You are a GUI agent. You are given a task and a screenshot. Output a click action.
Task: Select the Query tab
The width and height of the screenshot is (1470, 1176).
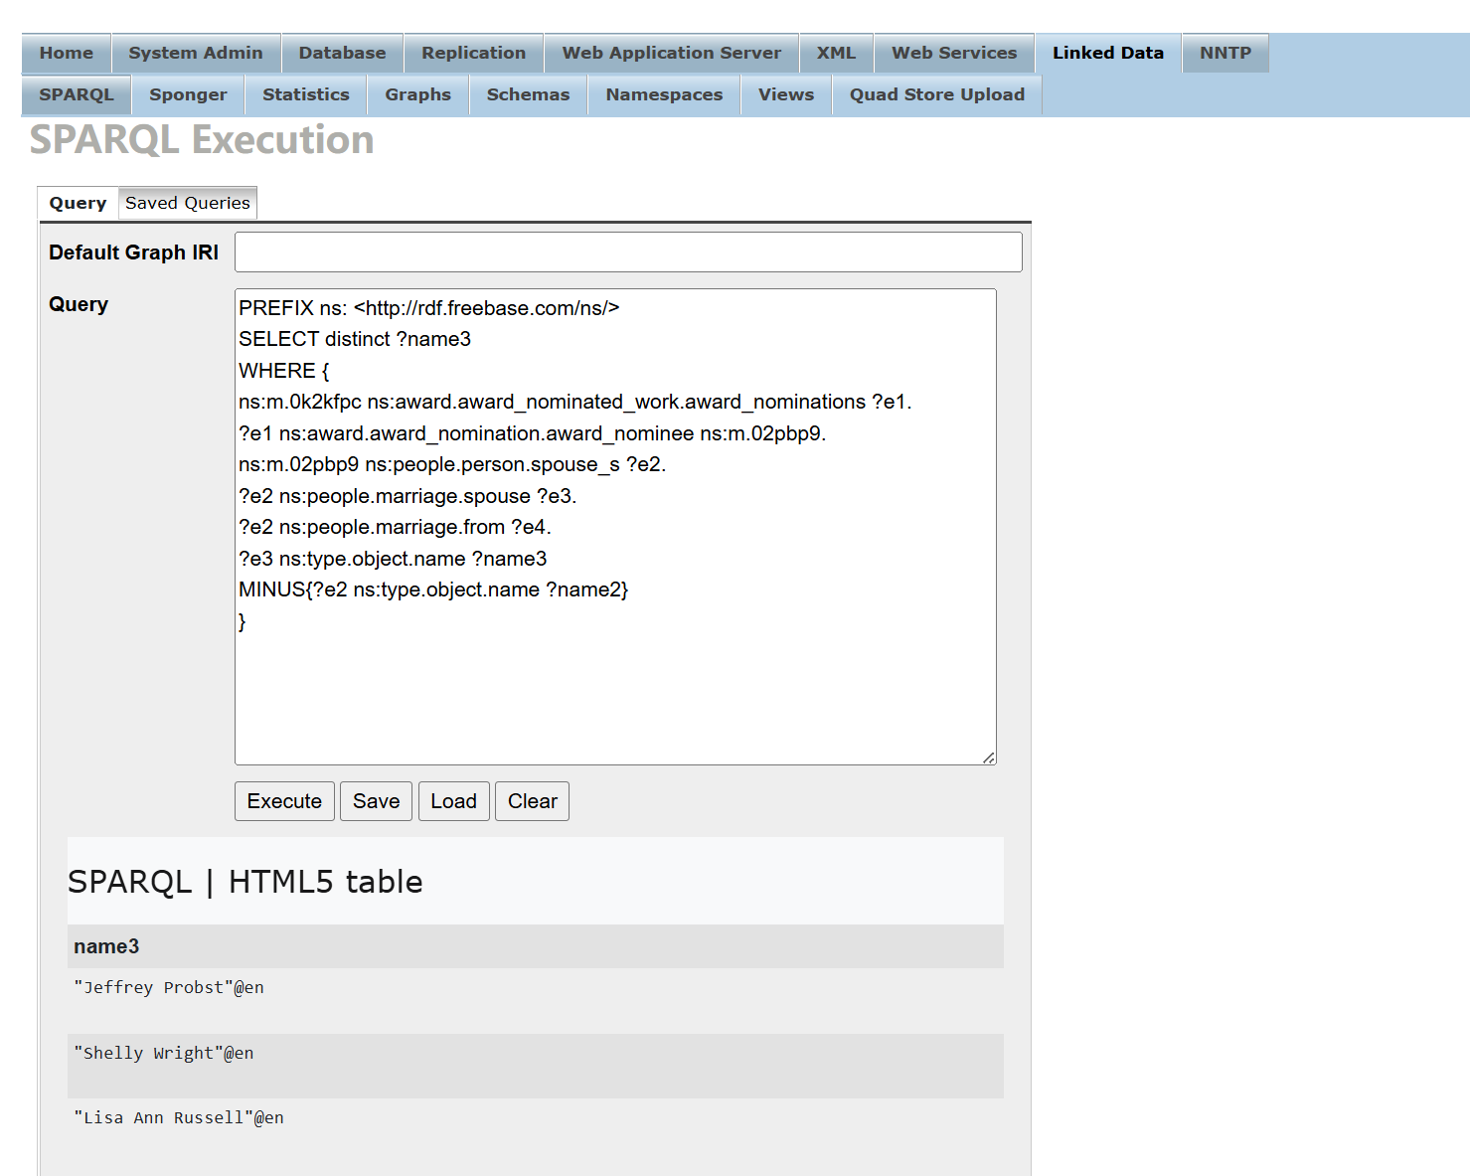pyautogui.click(x=78, y=203)
